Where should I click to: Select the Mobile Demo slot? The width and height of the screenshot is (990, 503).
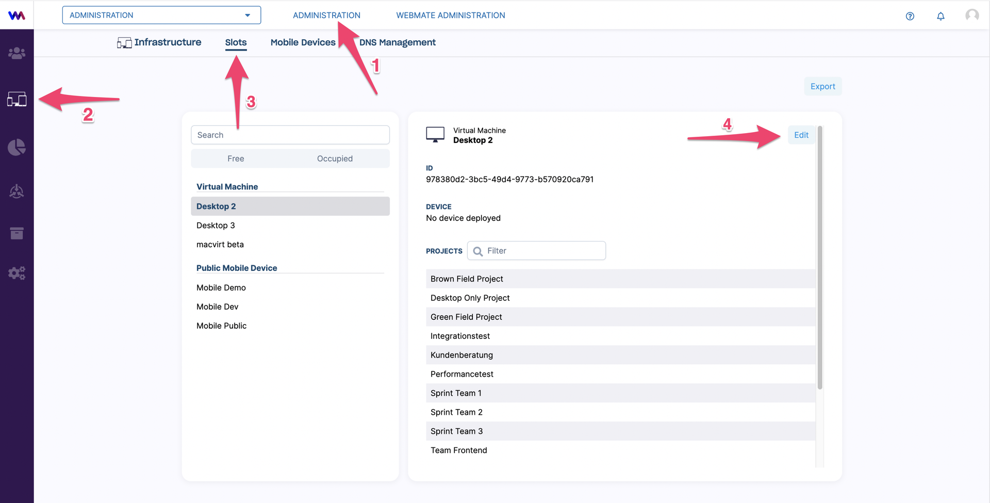tap(290, 287)
